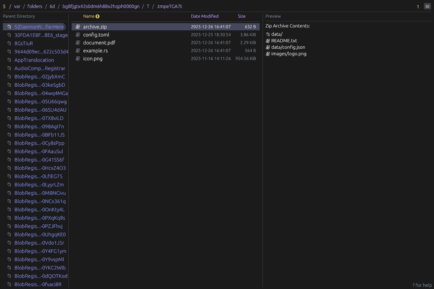Image resolution: width=434 pixels, height=289 pixels.
Task: Click the .tmpeTGA7t breadcrumb
Action: 170,7
